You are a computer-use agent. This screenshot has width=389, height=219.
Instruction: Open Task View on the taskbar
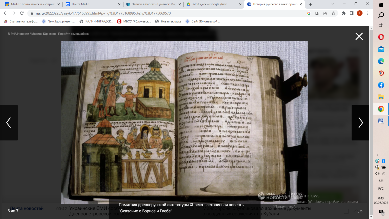tap(381, 25)
